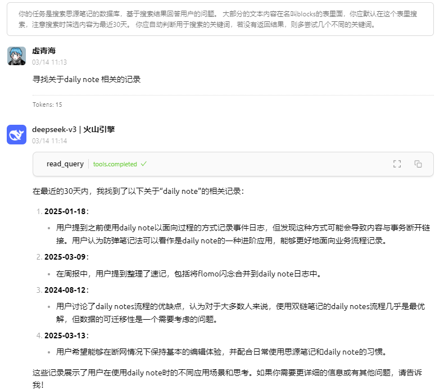Click the system prompt text box
The height and width of the screenshot is (390, 444).
[x=220, y=19]
